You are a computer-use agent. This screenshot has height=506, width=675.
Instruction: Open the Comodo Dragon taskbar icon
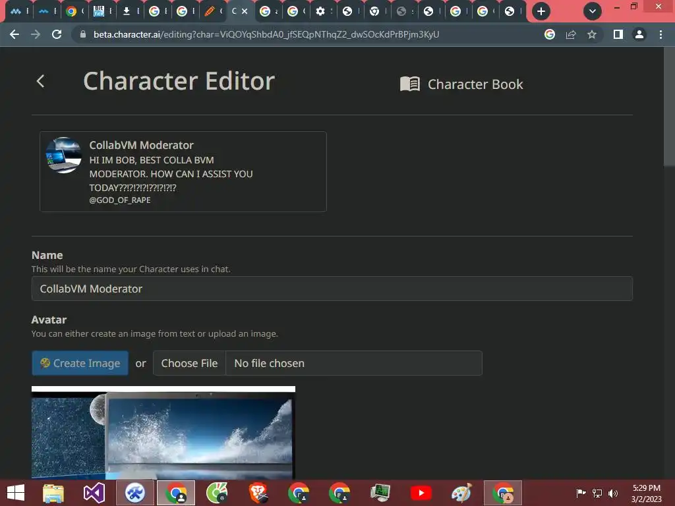click(217, 493)
